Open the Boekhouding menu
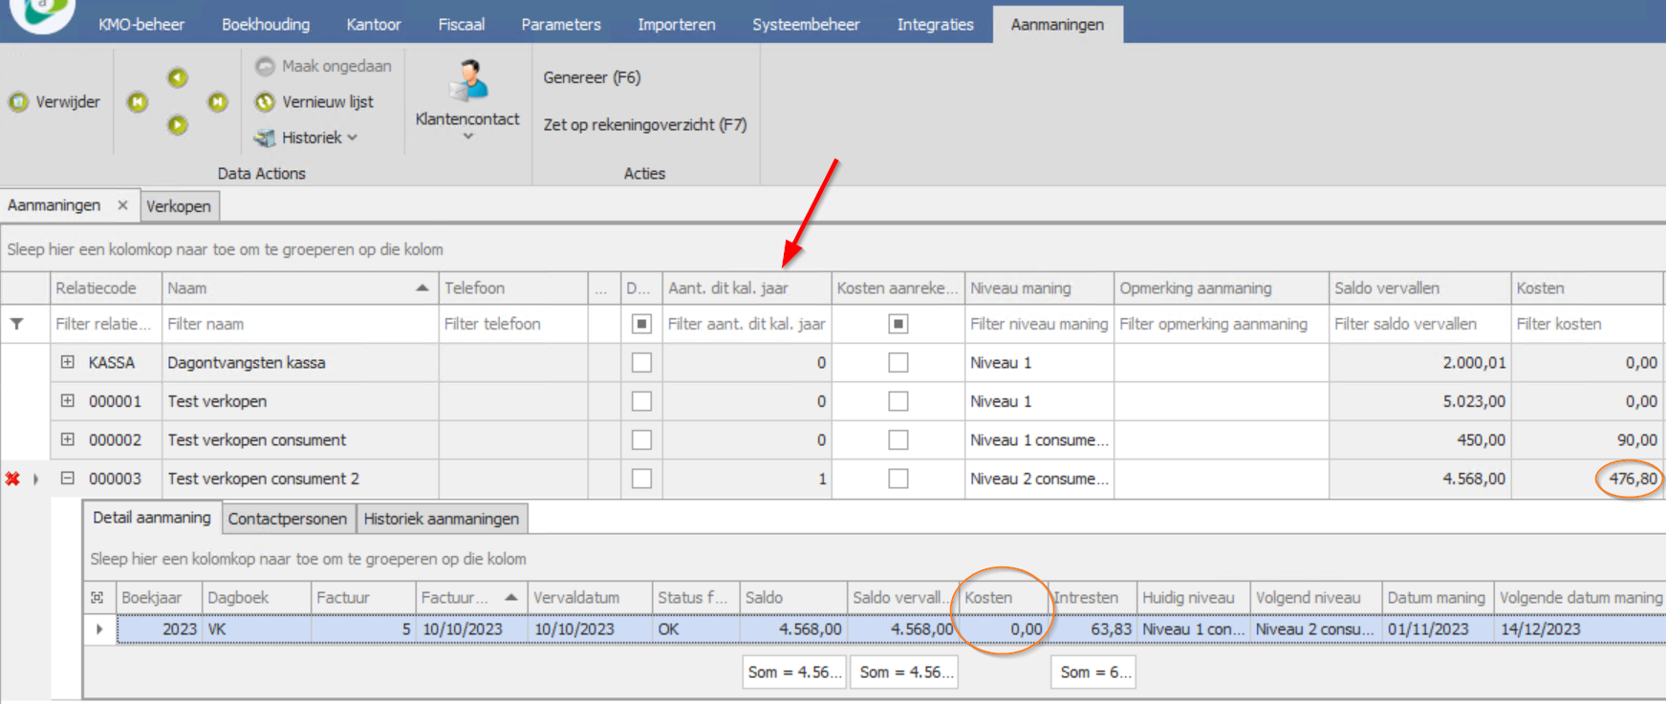The height and width of the screenshot is (704, 1666). pyautogui.click(x=266, y=25)
